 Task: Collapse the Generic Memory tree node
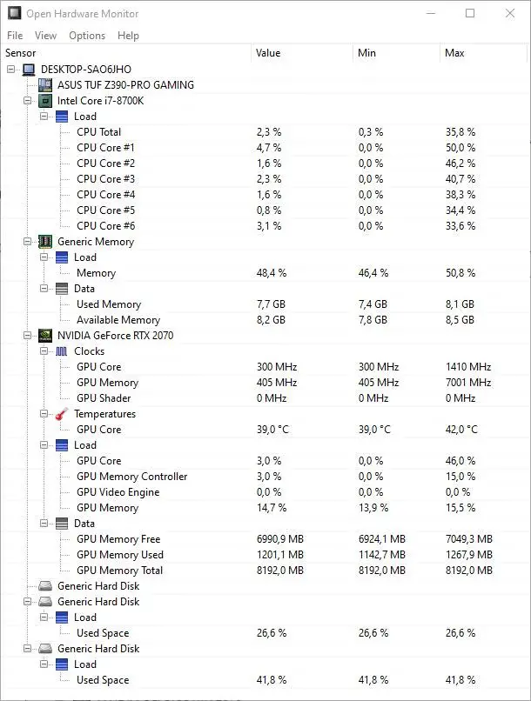tap(28, 242)
